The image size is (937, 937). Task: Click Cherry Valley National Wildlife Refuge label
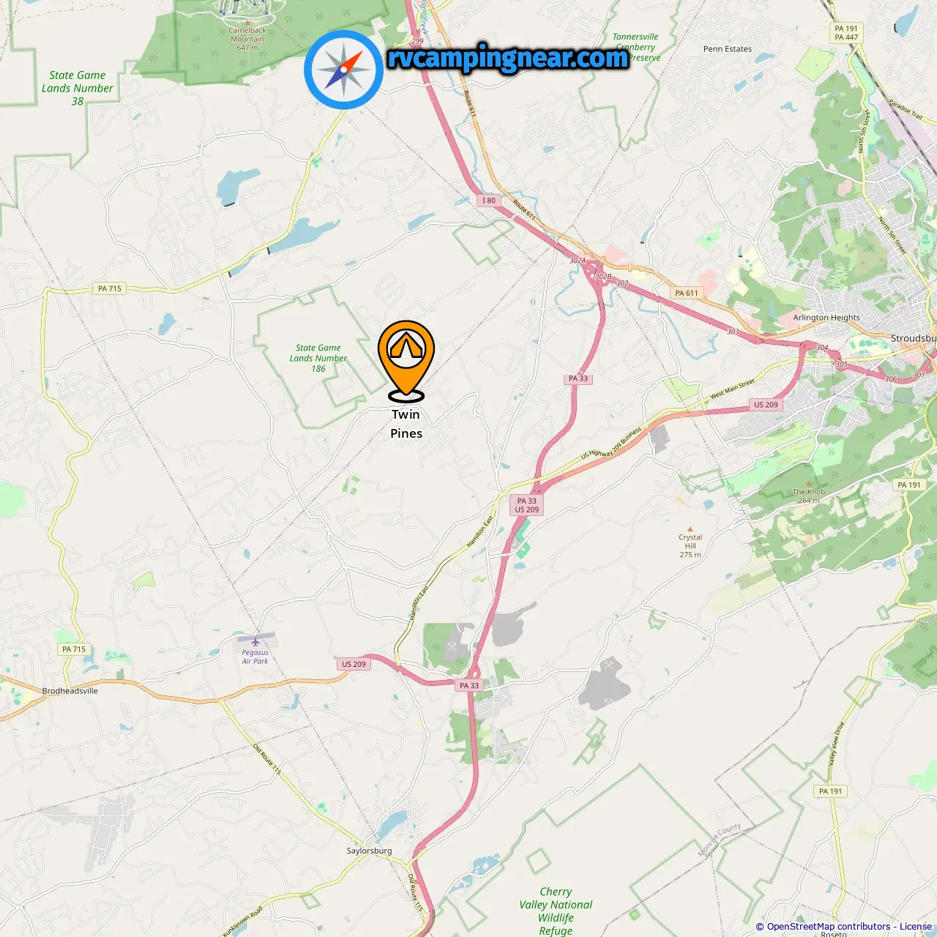pyautogui.click(x=556, y=911)
